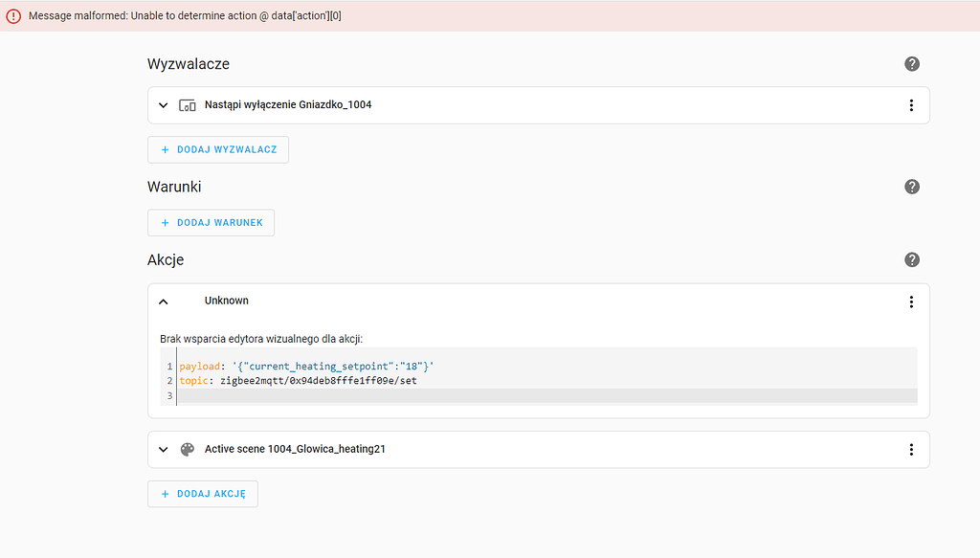This screenshot has height=558, width=980.
Task: Open help for the Warunki section
Action: [x=911, y=187]
